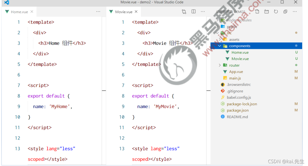Image resolution: width=308 pixels, height=166 pixels.
Task: Click line number 9 in Home.vue editor
Action: (19, 106)
